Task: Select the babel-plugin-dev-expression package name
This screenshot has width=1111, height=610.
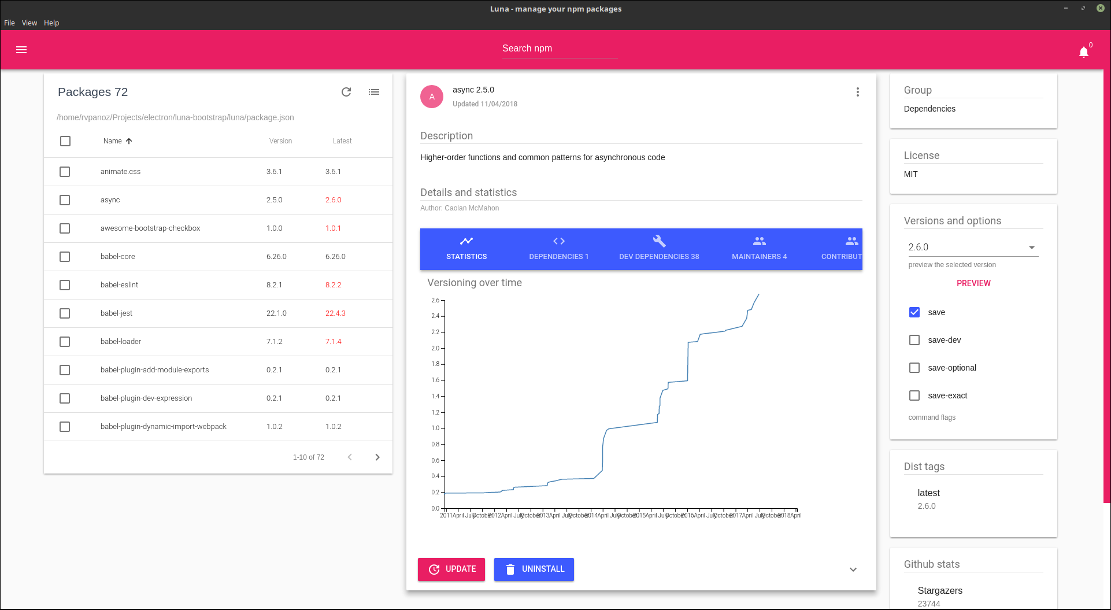Action: (146, 398)
